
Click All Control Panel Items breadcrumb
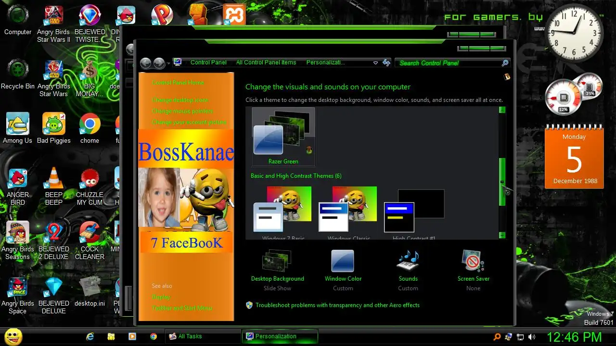coord(266,62)
